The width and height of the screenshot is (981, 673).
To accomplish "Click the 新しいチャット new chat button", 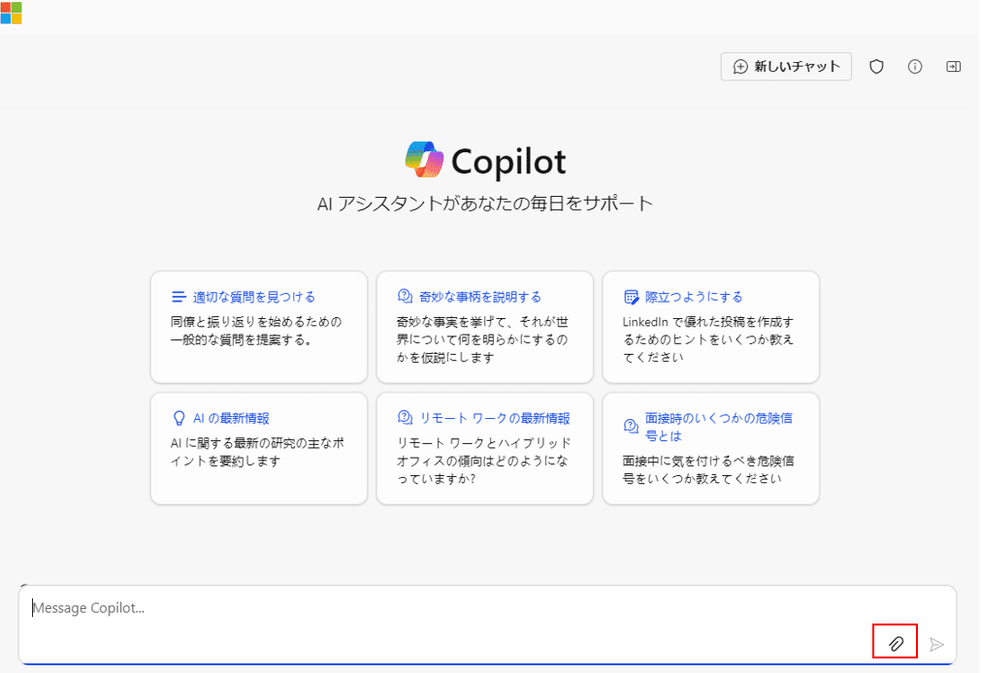I will point(786,66).
